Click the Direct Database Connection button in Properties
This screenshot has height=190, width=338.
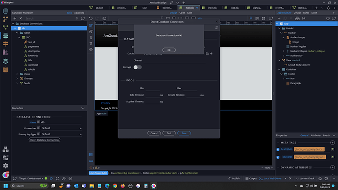(x=45, y=140)
